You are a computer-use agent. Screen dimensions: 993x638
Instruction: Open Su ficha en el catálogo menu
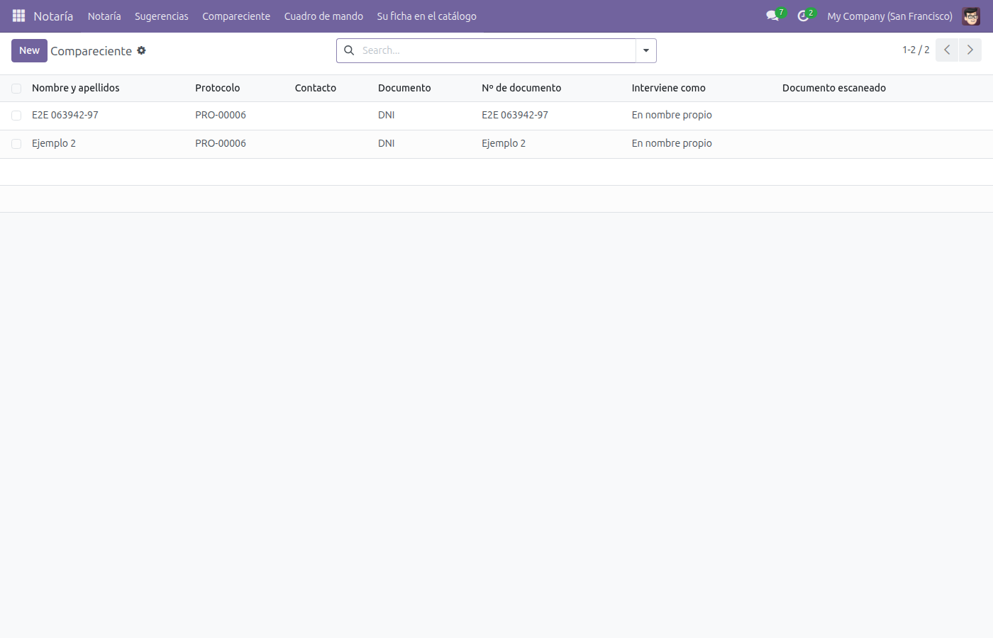(x=427, y=16)
